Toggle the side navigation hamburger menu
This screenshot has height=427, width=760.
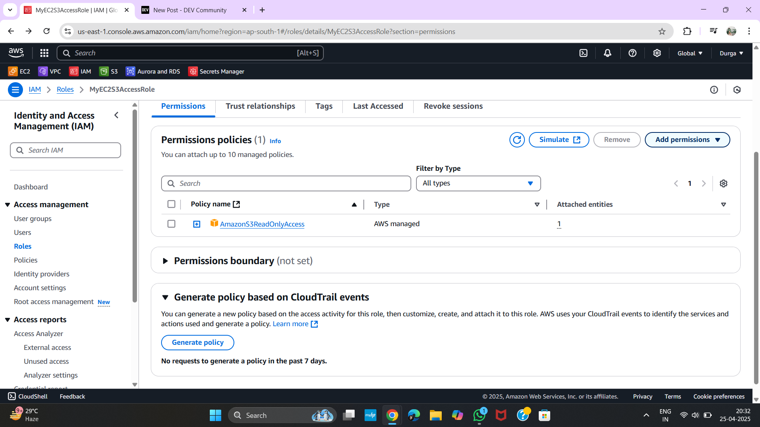click(x=15, y=90)
